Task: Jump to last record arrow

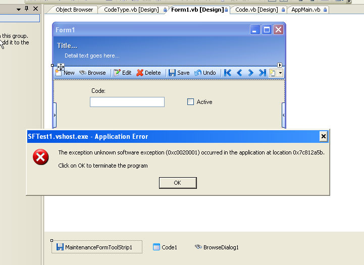Action: 262,73
